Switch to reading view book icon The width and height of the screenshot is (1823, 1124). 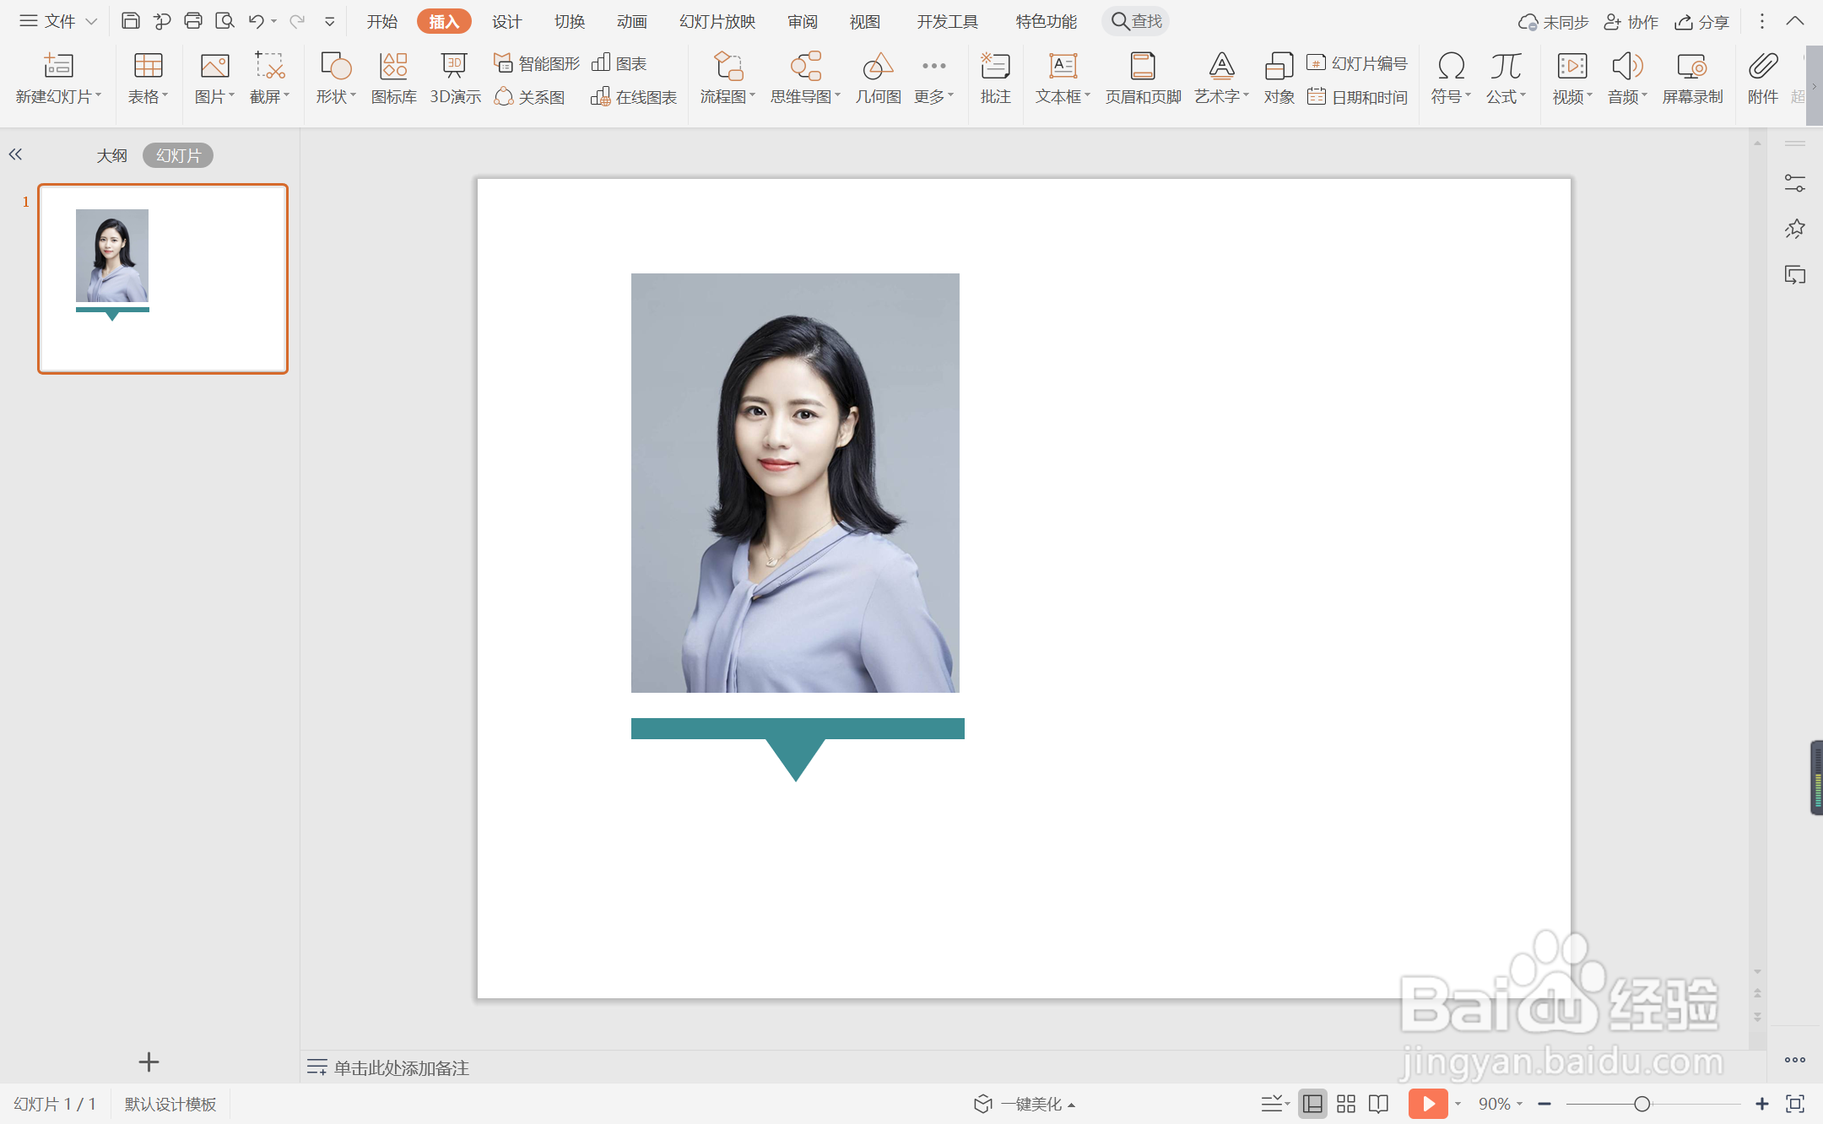click(1378, 1104)
